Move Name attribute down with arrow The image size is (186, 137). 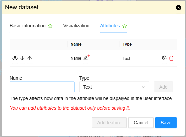pos(22,58)
